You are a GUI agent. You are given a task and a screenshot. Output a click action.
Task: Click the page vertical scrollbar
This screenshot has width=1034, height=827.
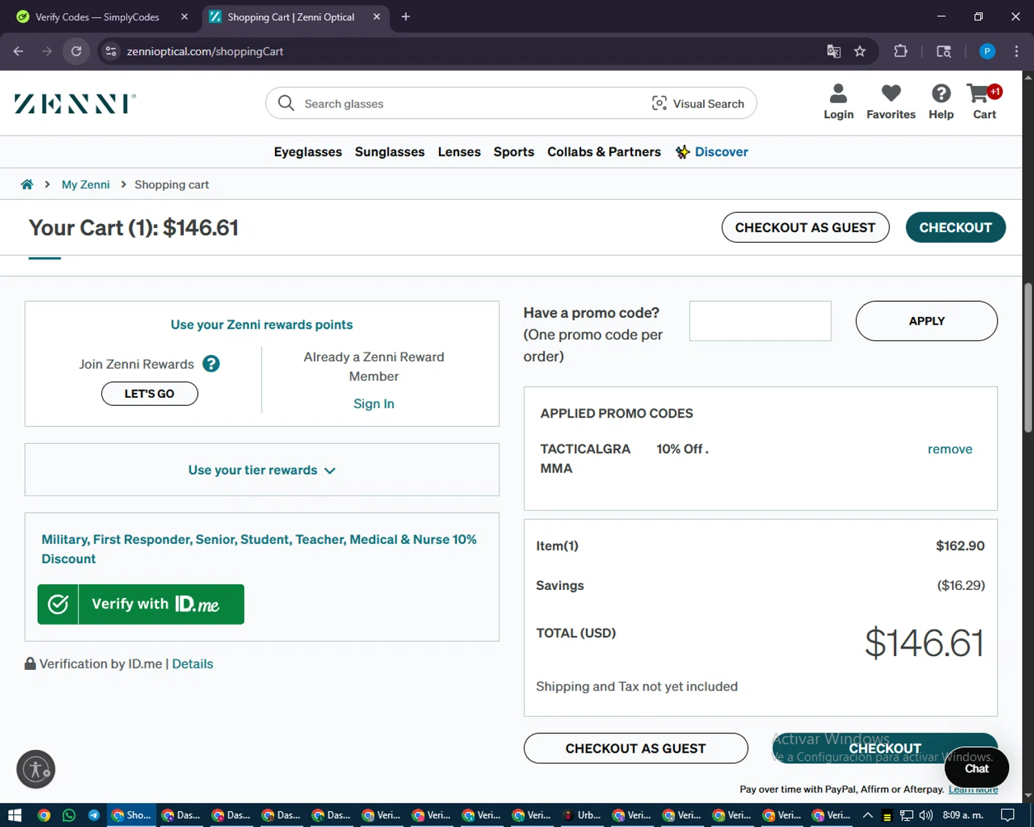(1028, 358)
